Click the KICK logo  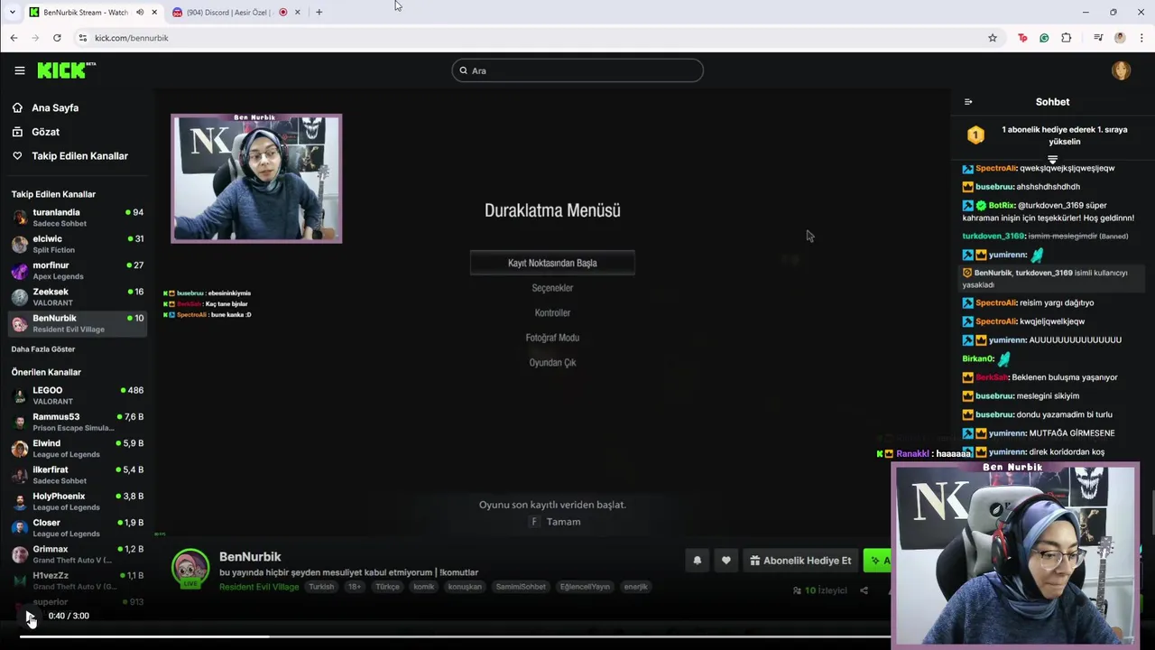pyautogui.click(x=65, y=70)
